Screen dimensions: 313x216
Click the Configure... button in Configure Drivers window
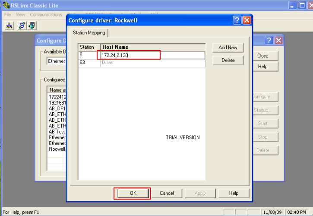[x=265, y=97]
